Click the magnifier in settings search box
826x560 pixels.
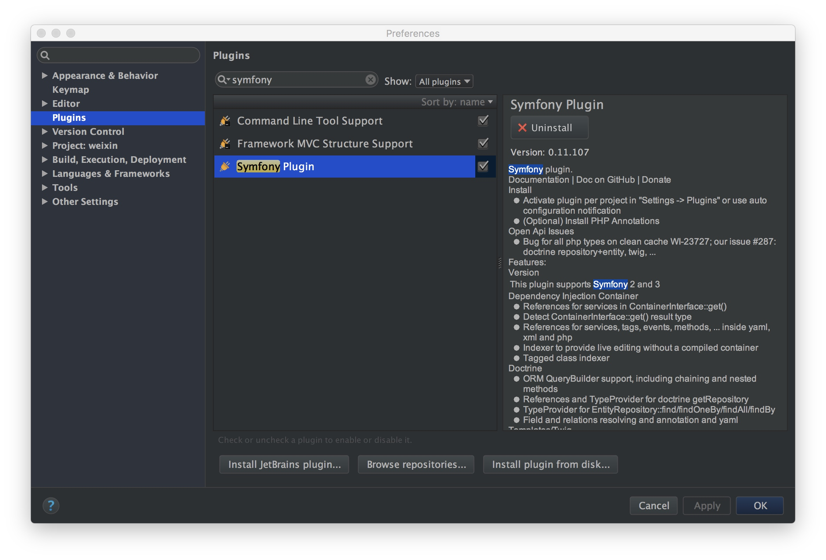(x=45, y=55)
